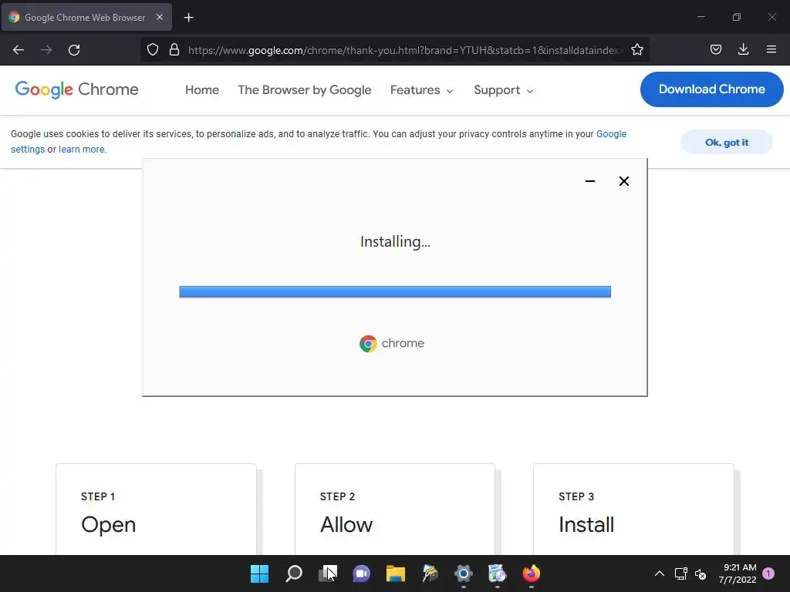Click the STEP 2 Allow card

pos(395,510)
